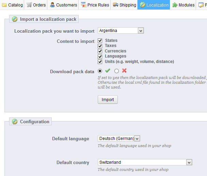This screenshot has width=207, height=176.
Task: Uncheck the States checkbox
Action: [x=100, y=41]
